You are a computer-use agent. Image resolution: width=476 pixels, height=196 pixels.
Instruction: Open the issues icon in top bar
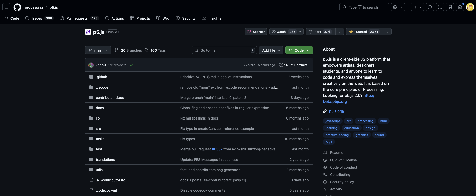click(430, 7)
